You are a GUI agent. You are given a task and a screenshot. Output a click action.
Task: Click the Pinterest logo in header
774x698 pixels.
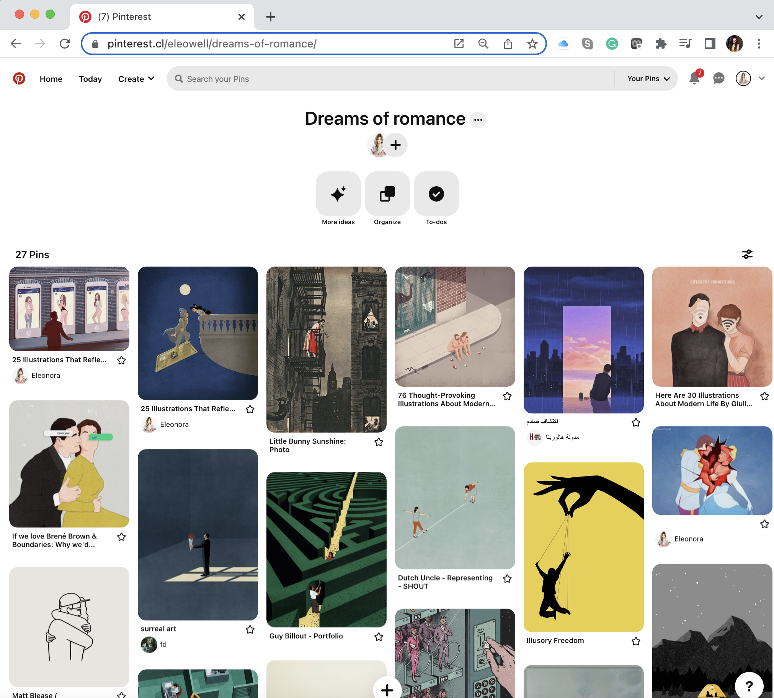[19, 79]
